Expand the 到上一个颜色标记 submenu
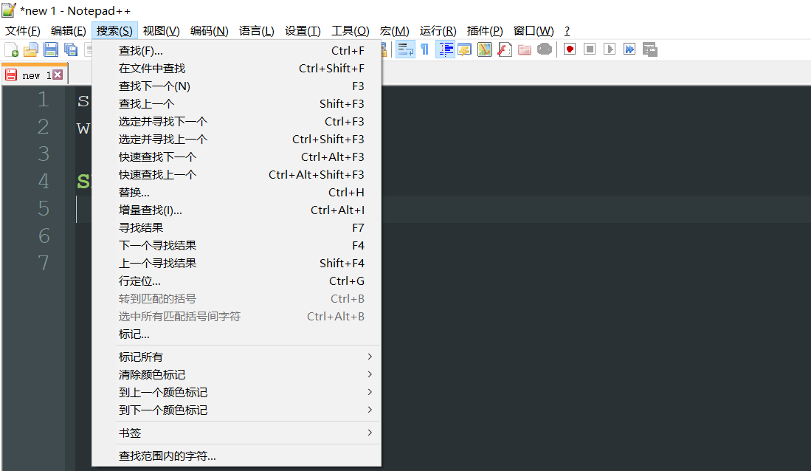 (236, 392)
